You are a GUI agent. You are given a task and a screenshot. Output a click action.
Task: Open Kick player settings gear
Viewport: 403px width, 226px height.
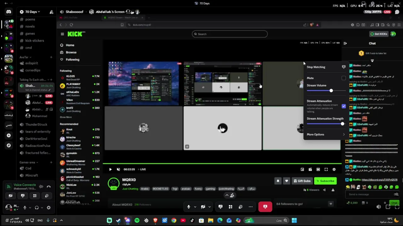[334, 169]
